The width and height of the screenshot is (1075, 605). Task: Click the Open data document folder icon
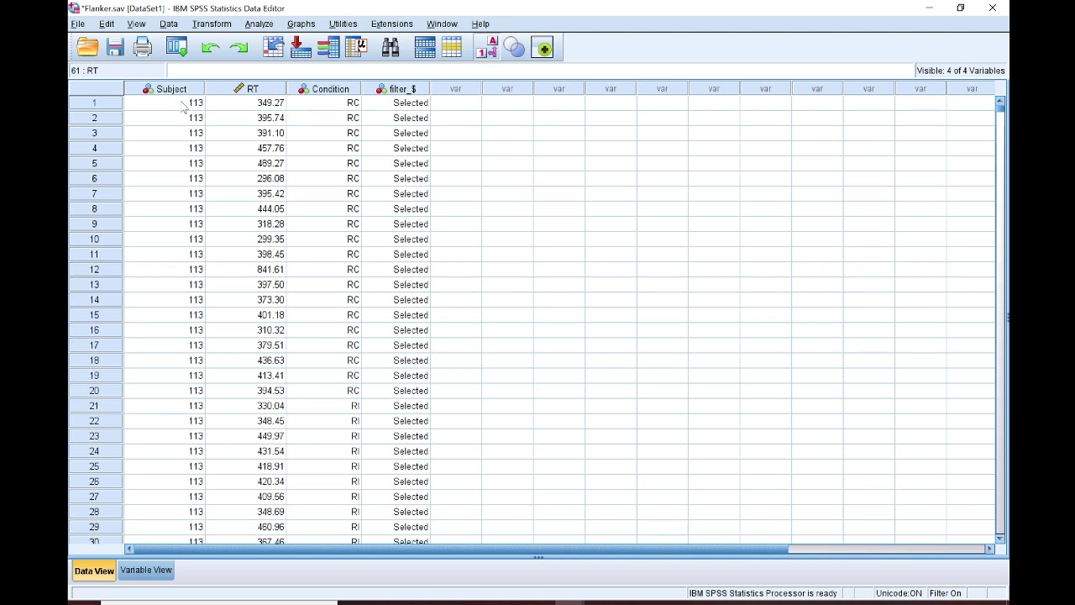click(x=87, y=48)
